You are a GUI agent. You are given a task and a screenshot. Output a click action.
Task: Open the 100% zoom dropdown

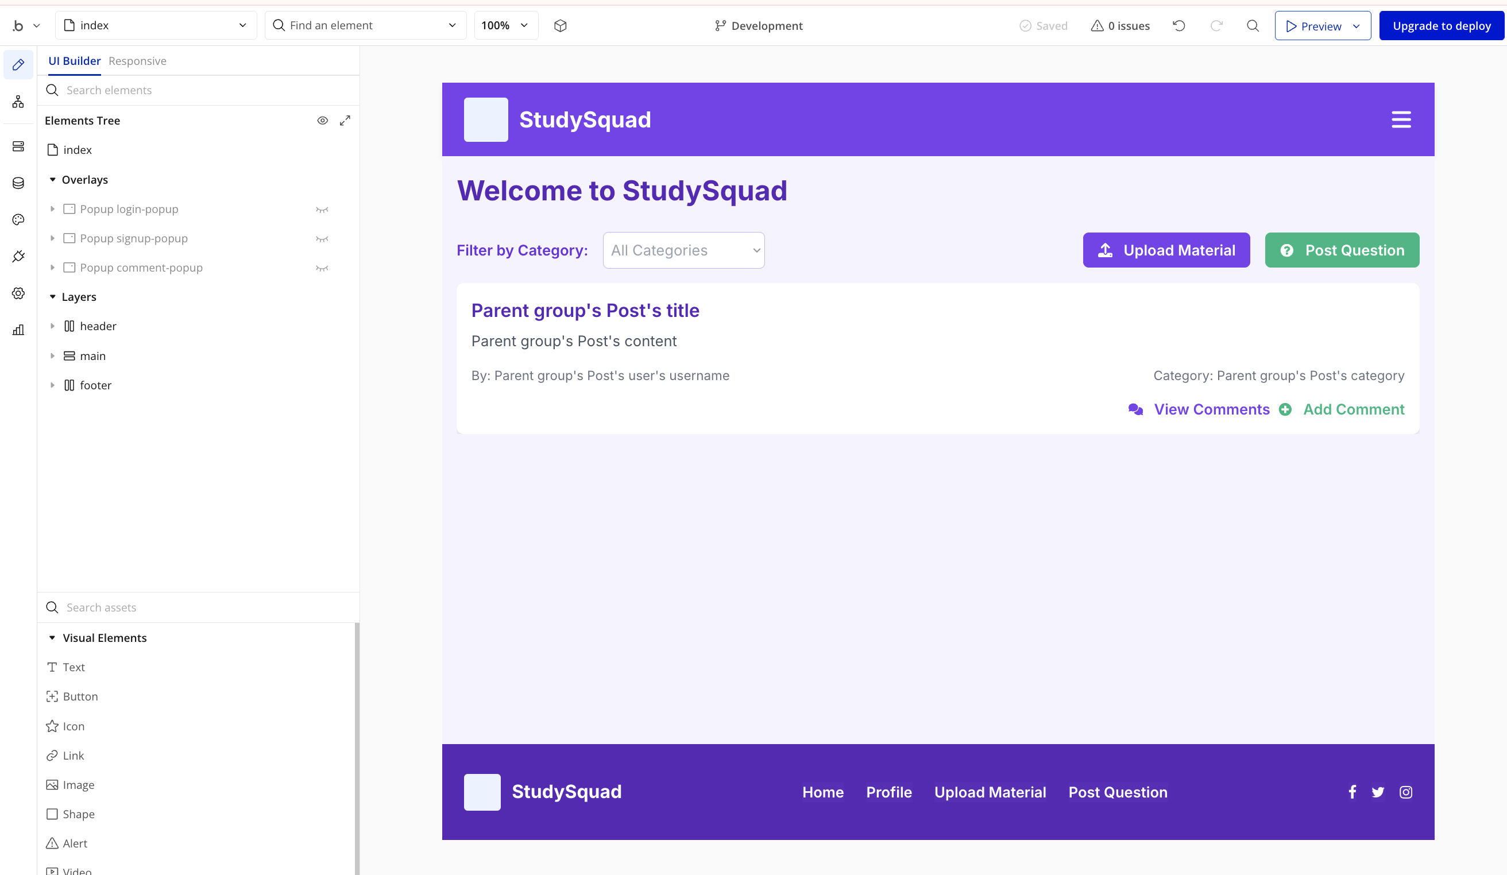click(x=505, y=26)
